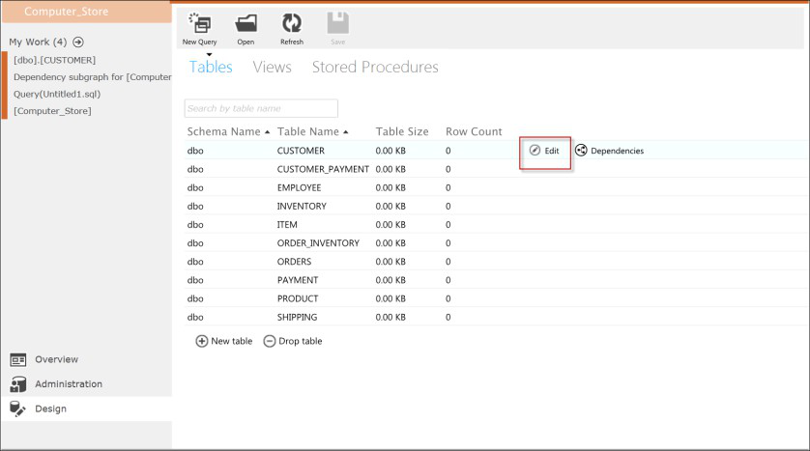Click the New Query toolbar icon
This screenshot has width=810, height=451.
(200, 23)
